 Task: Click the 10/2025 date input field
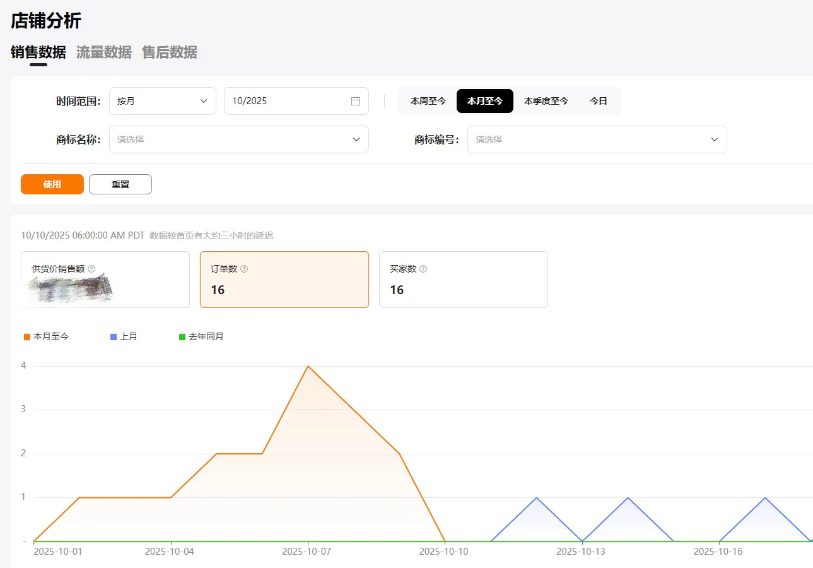(296, 101)
